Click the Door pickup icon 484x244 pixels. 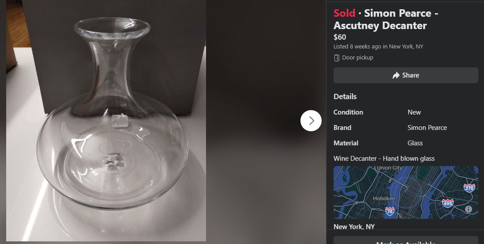(x=337, y=58)
